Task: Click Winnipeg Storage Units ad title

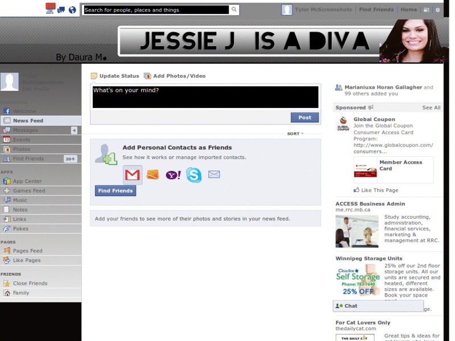Action: (369, 259)
